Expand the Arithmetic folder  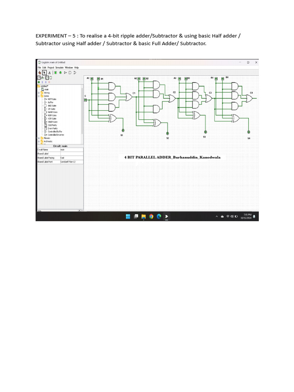tap(39, 141)
